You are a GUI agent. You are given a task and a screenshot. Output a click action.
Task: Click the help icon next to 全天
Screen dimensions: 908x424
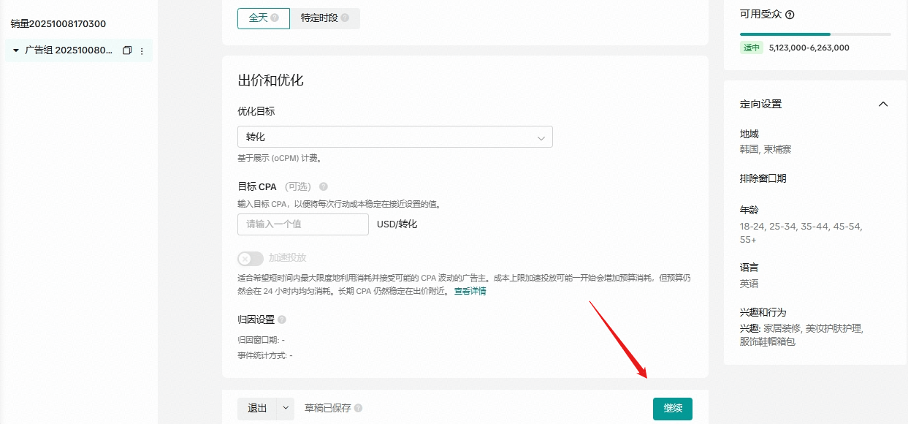pos(275,18)
